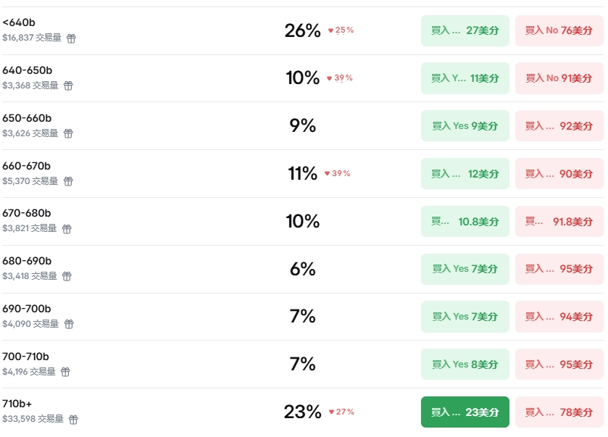Click the gift icon in 640-650b row
608x437 pixels.
tap(68, 86)
